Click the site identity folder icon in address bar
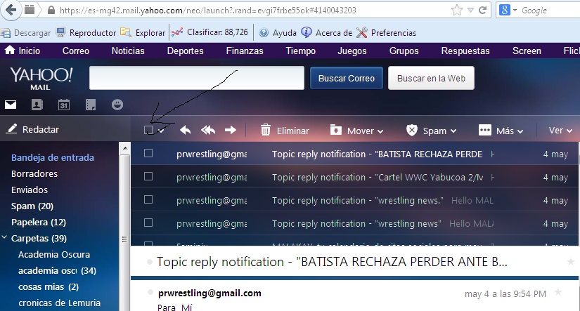The height and width of the screenshot is (311, 580). 30,10
